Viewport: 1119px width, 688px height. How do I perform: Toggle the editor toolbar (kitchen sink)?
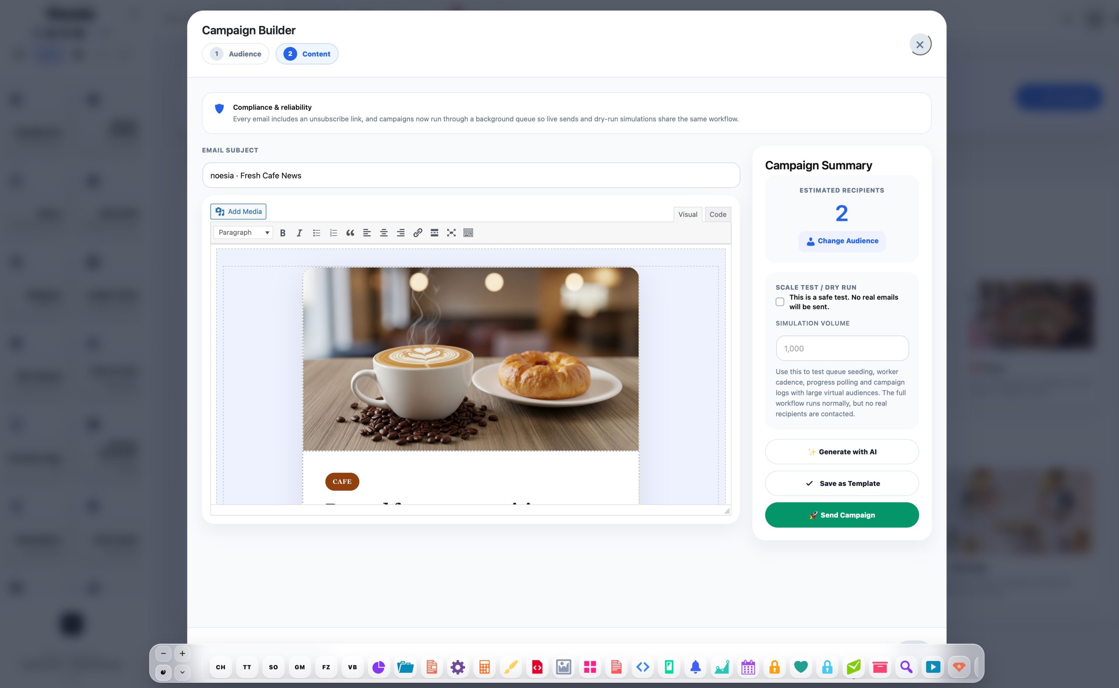pos(468,233)
